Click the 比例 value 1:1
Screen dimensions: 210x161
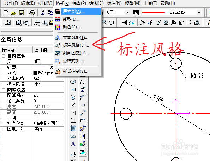tap(37, 118)
